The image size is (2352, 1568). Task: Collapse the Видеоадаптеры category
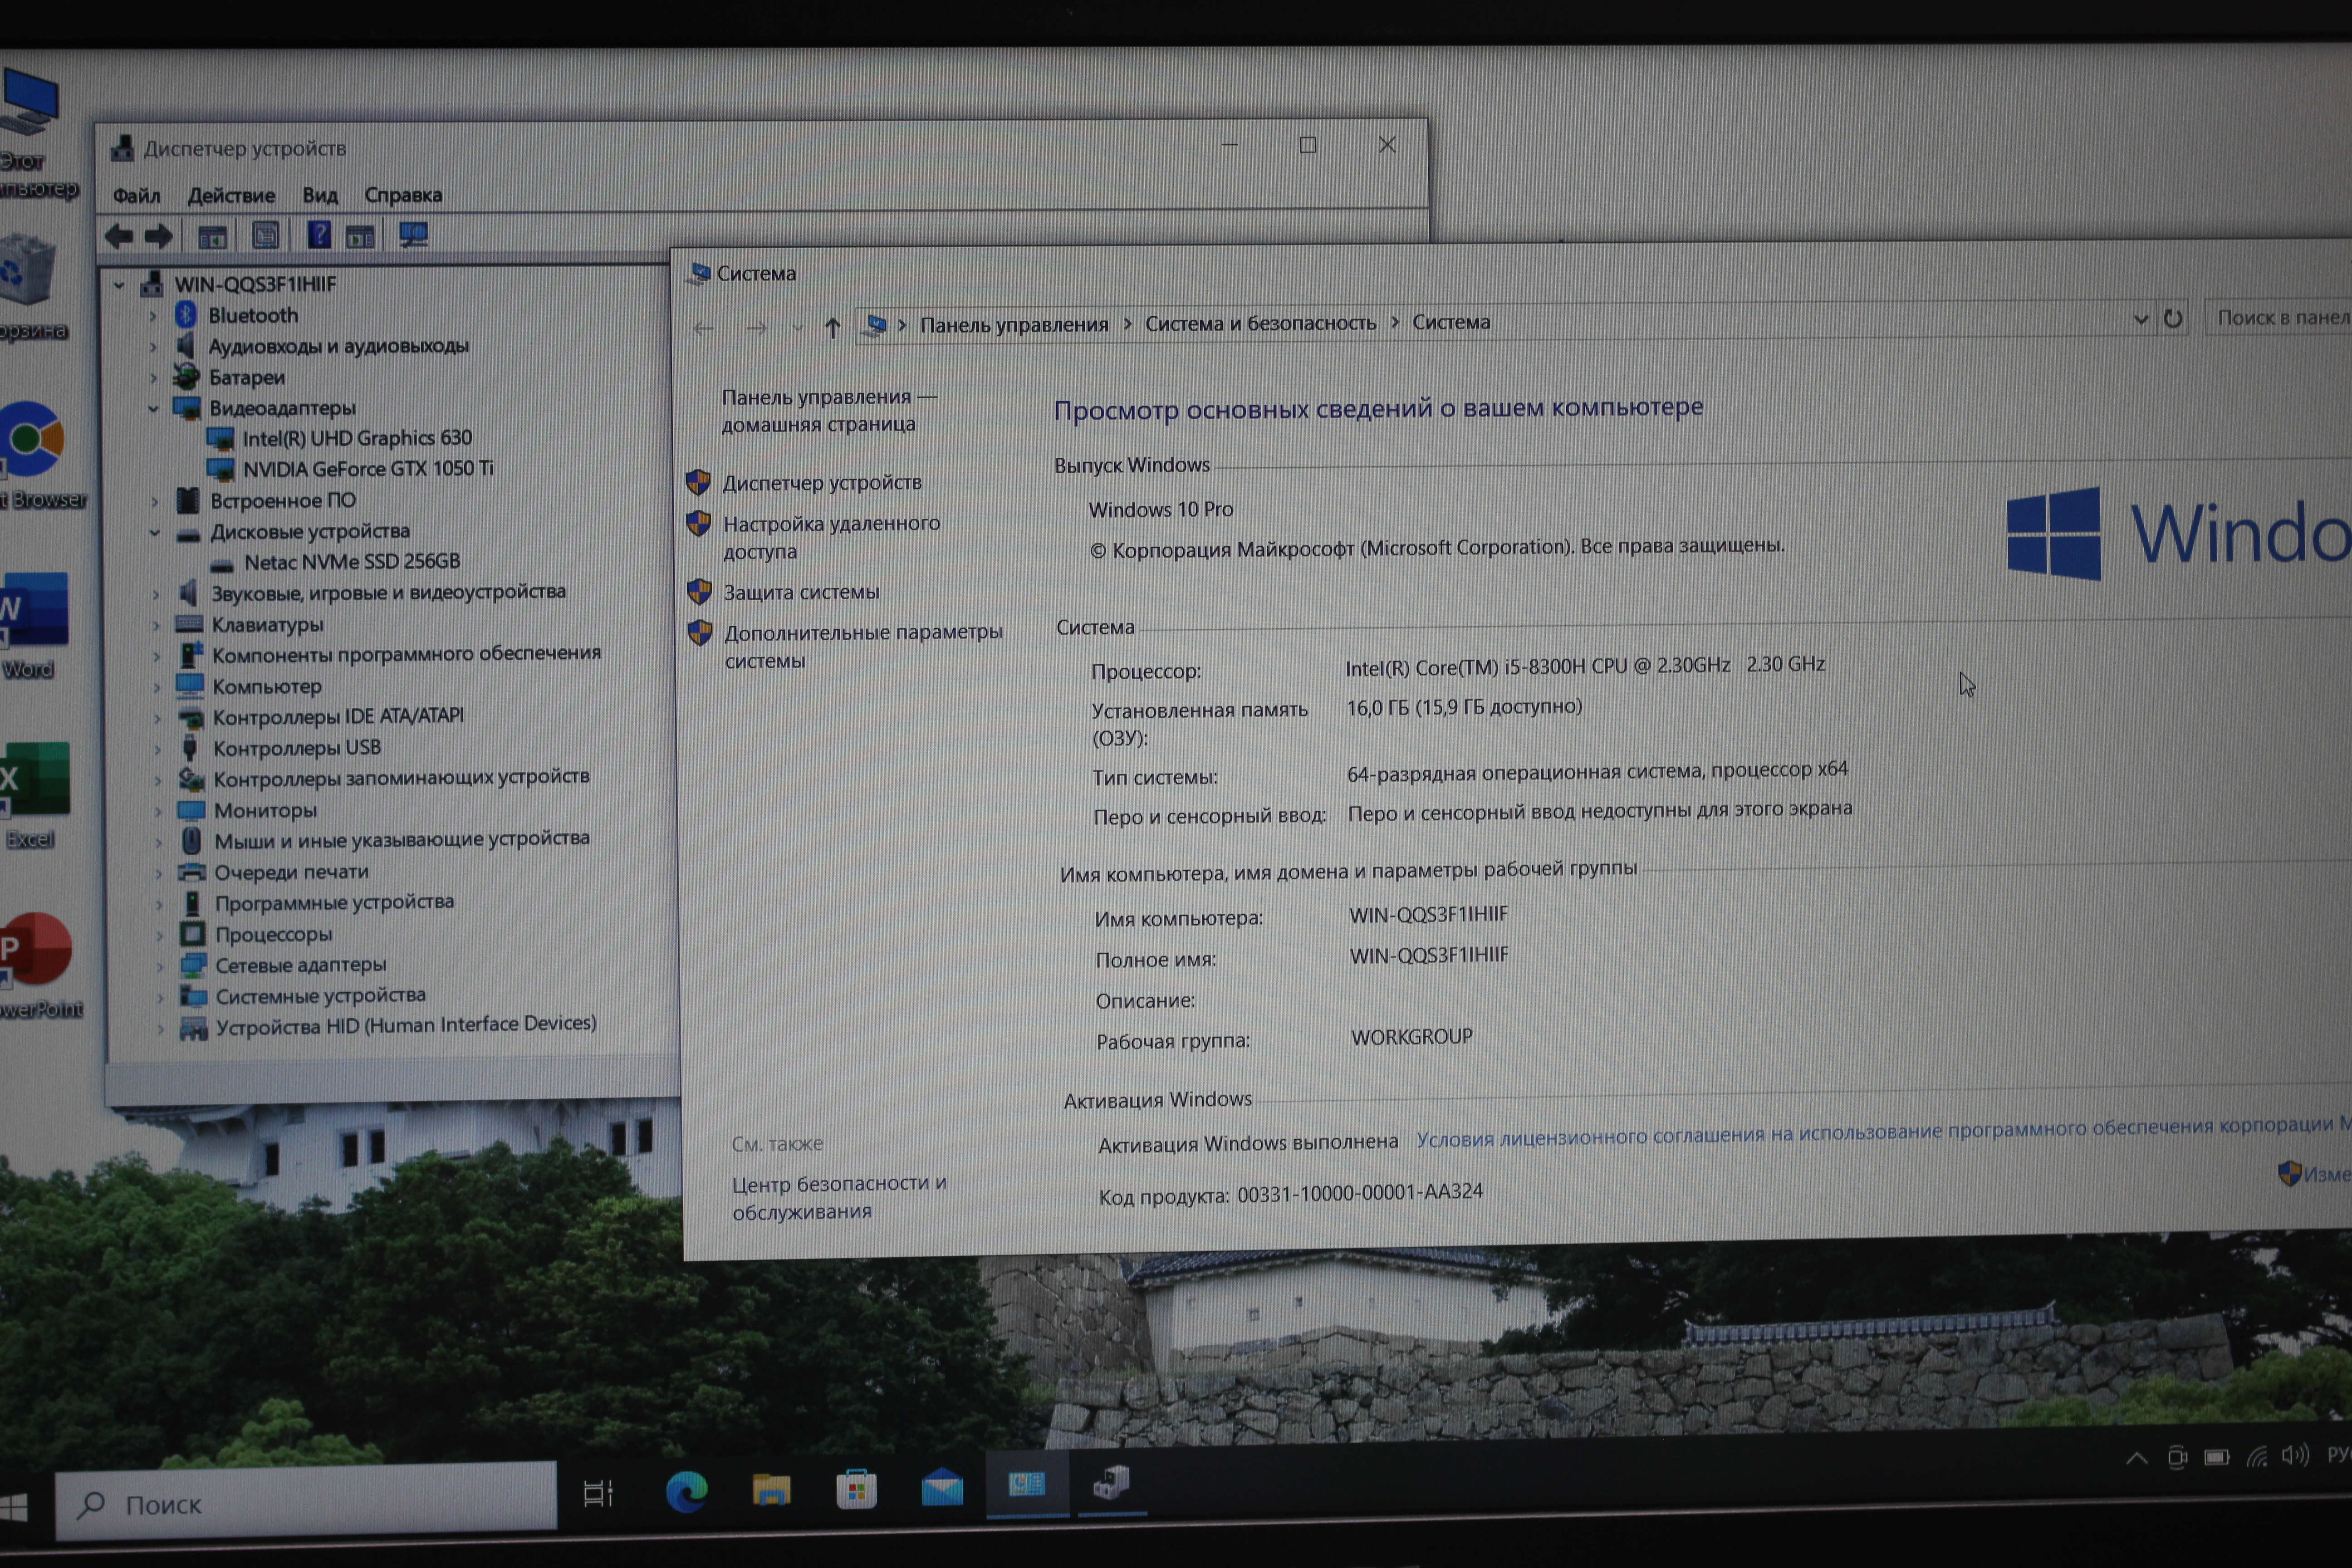[x=153, y=408]
